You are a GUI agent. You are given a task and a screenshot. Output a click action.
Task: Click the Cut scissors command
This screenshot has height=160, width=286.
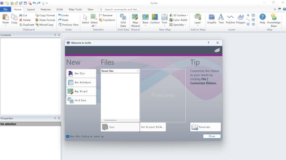(x=23, y=15)
